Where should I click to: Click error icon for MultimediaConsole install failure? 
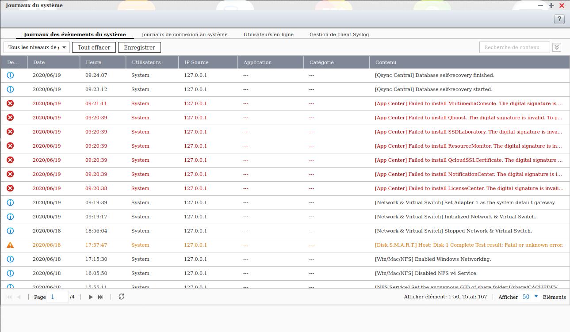coord(10,103)
